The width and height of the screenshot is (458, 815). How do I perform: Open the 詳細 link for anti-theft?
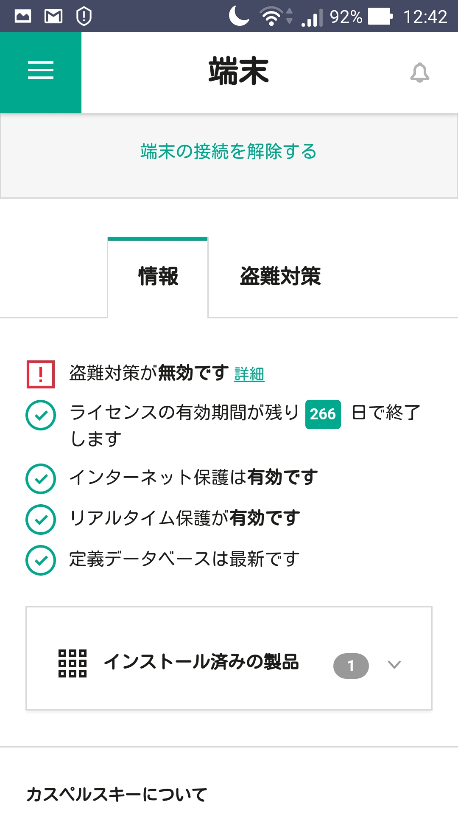[x=249, y=374]
